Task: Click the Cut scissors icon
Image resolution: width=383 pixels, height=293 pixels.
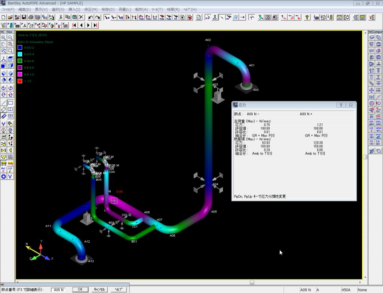Action: [61, 17]
